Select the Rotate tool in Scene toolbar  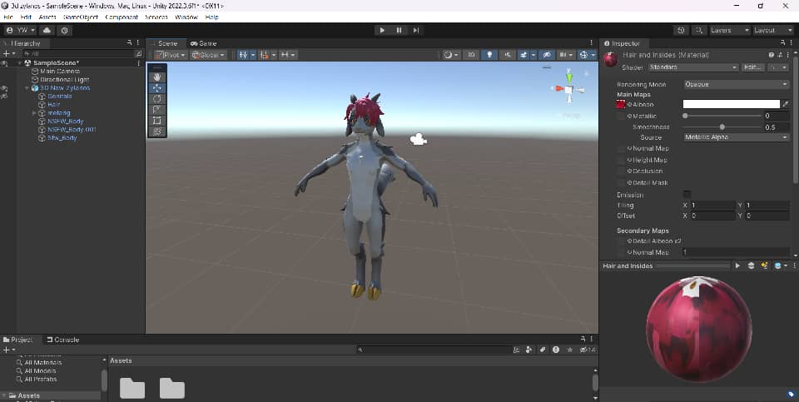click(x=157, y=98)
